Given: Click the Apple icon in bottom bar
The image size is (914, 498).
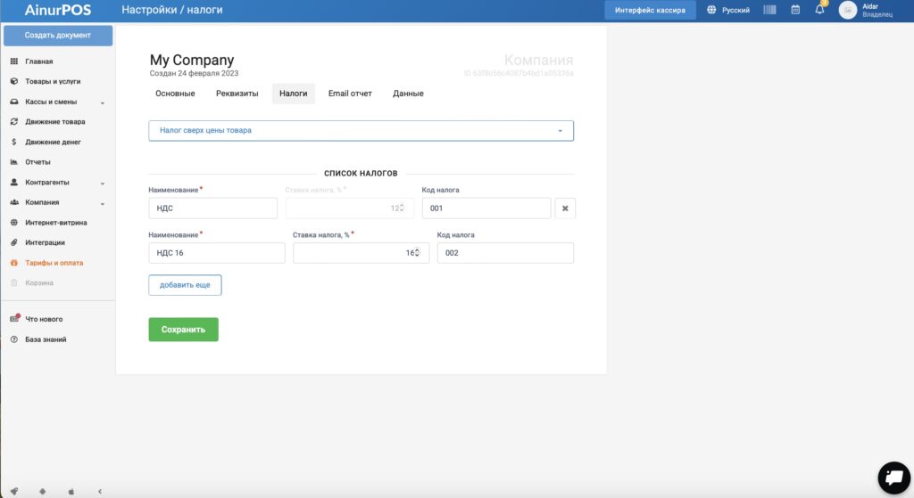Looking at the screenshot, I should (71, 491).
